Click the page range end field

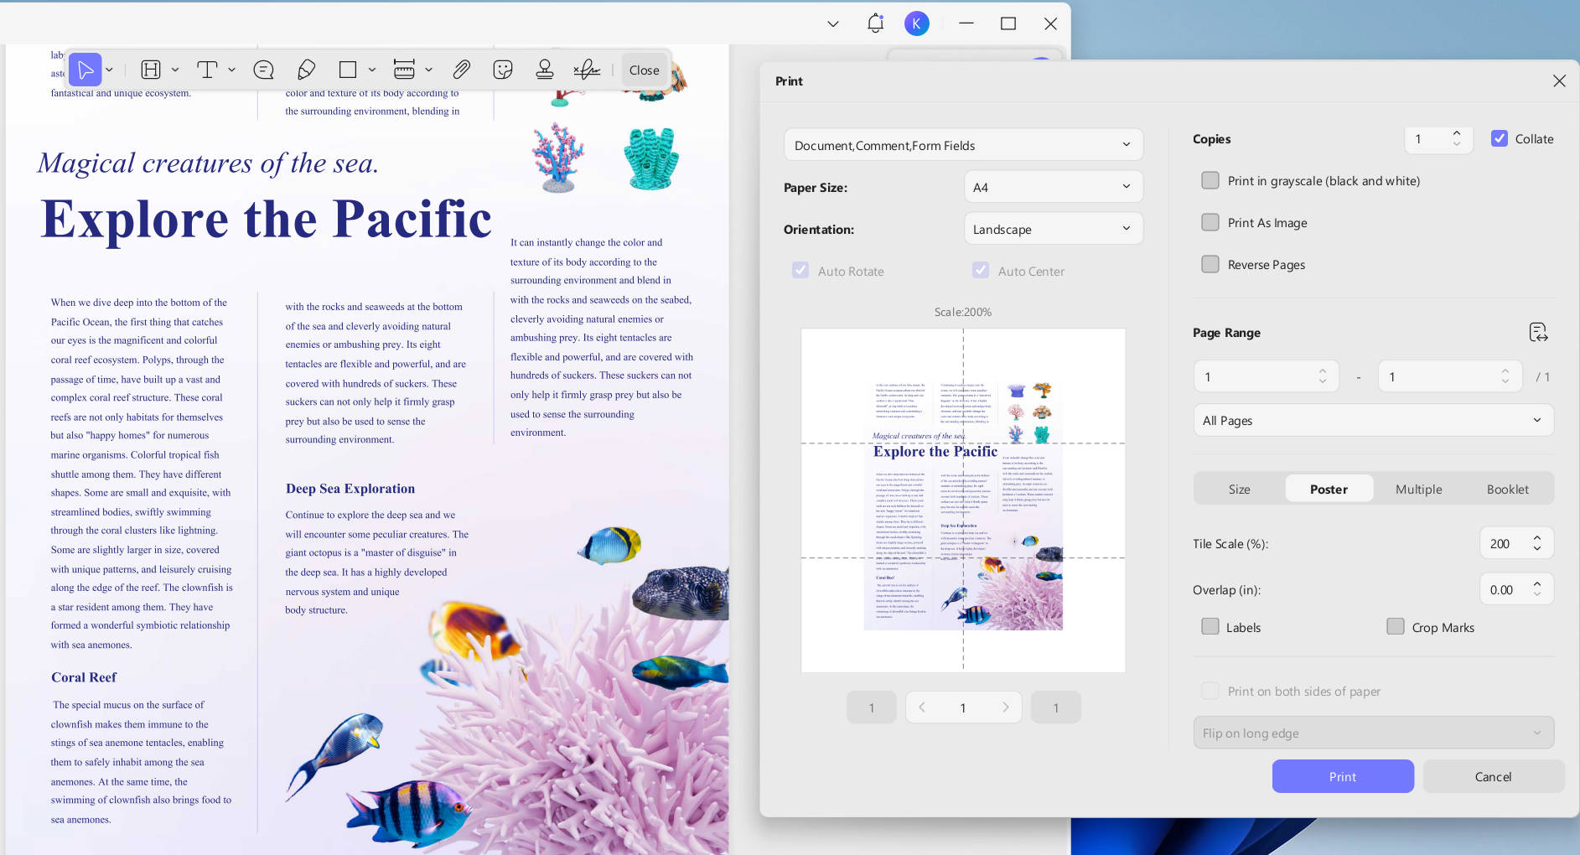[x=1450, y=376]
